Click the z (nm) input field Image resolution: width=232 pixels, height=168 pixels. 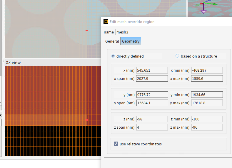coord(152,119)
